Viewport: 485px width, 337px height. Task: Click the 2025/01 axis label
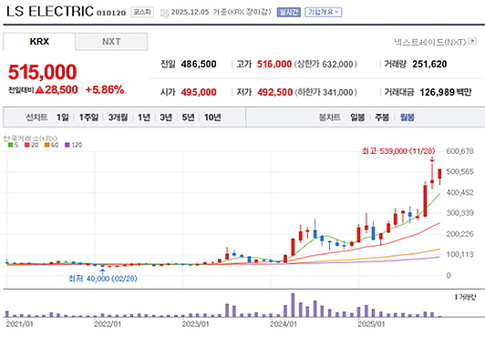(371, 324)
